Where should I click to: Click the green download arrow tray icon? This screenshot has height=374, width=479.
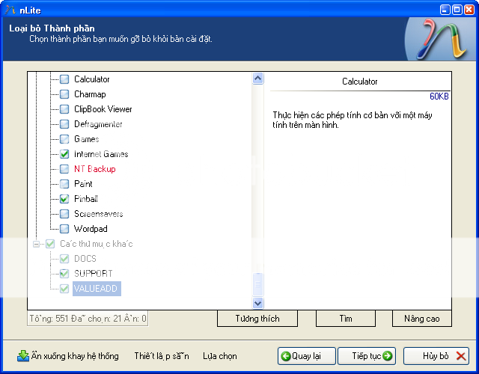(x=23, y=356)
